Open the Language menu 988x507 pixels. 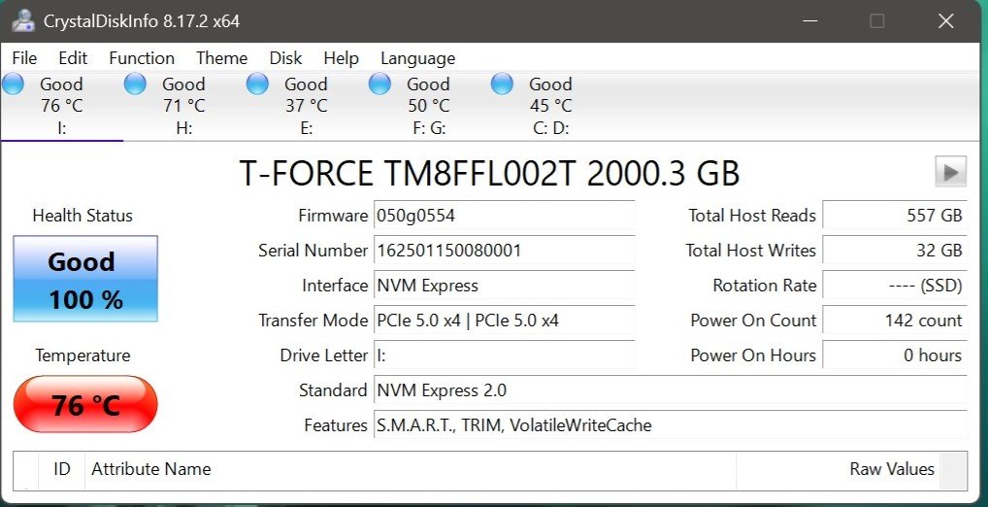417,58
